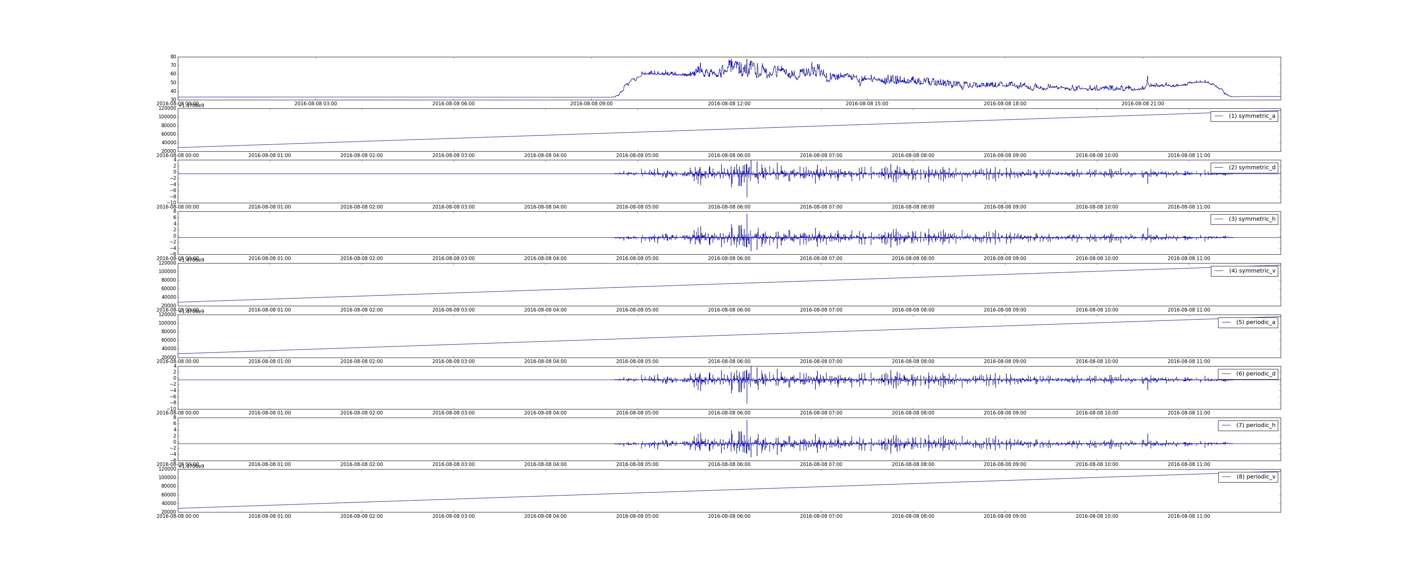1423x569 pixels.
Task: Click the (6) periodic_d legend label
Action: pyautogui.click(x=1256, y=374)
